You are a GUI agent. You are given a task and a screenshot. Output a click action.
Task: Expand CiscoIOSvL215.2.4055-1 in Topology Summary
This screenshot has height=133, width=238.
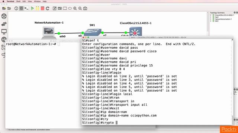tap(211, 15)
